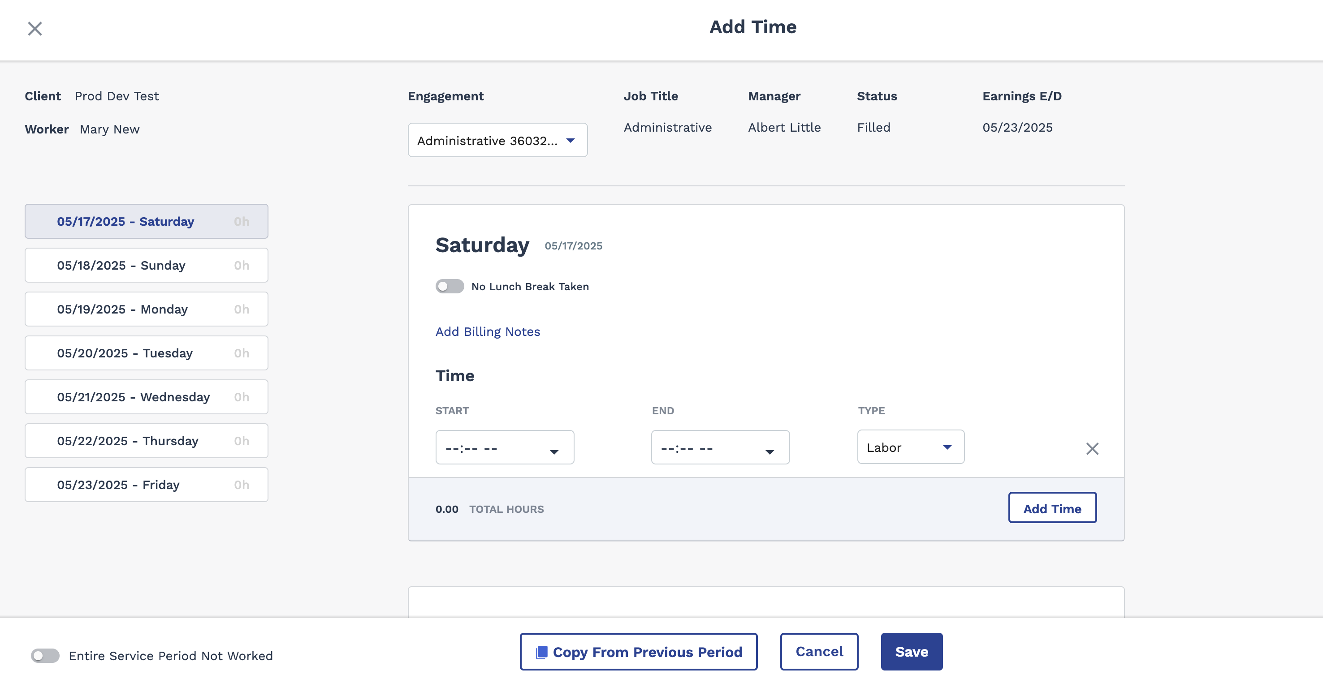Open 05/21/2025 Wednesday day
1323x679 pixels.
[147, 397]
